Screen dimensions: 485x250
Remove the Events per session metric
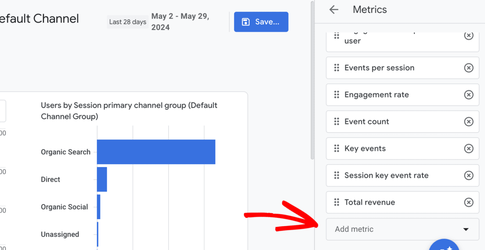tap(468, 68)
